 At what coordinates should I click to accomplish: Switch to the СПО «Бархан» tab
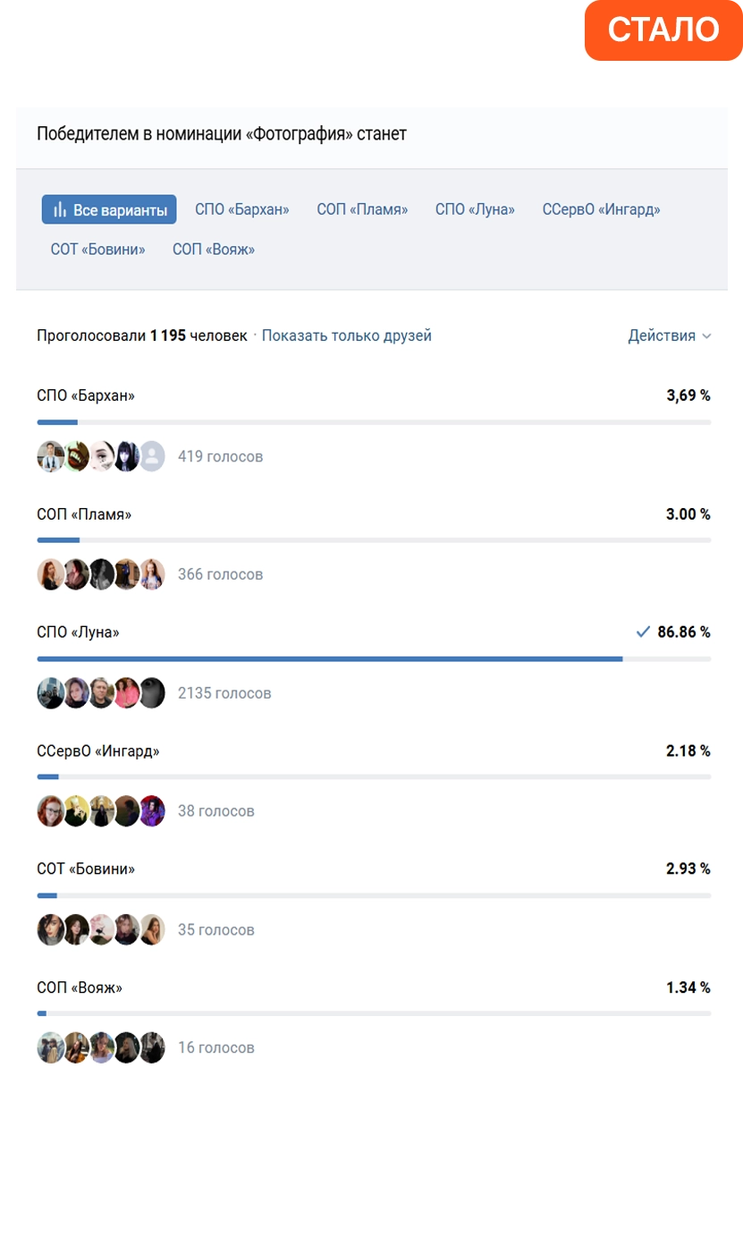[x=242, y=210]
